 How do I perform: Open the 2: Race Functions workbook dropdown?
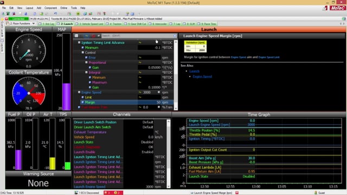tap(34, 23)
